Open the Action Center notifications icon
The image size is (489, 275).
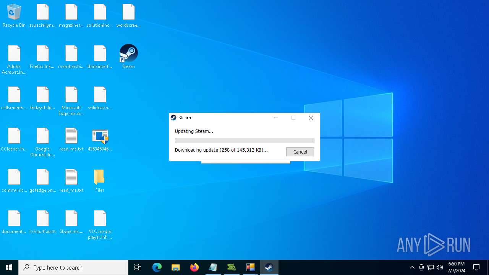pyautogui.click(x=476, y=267)
